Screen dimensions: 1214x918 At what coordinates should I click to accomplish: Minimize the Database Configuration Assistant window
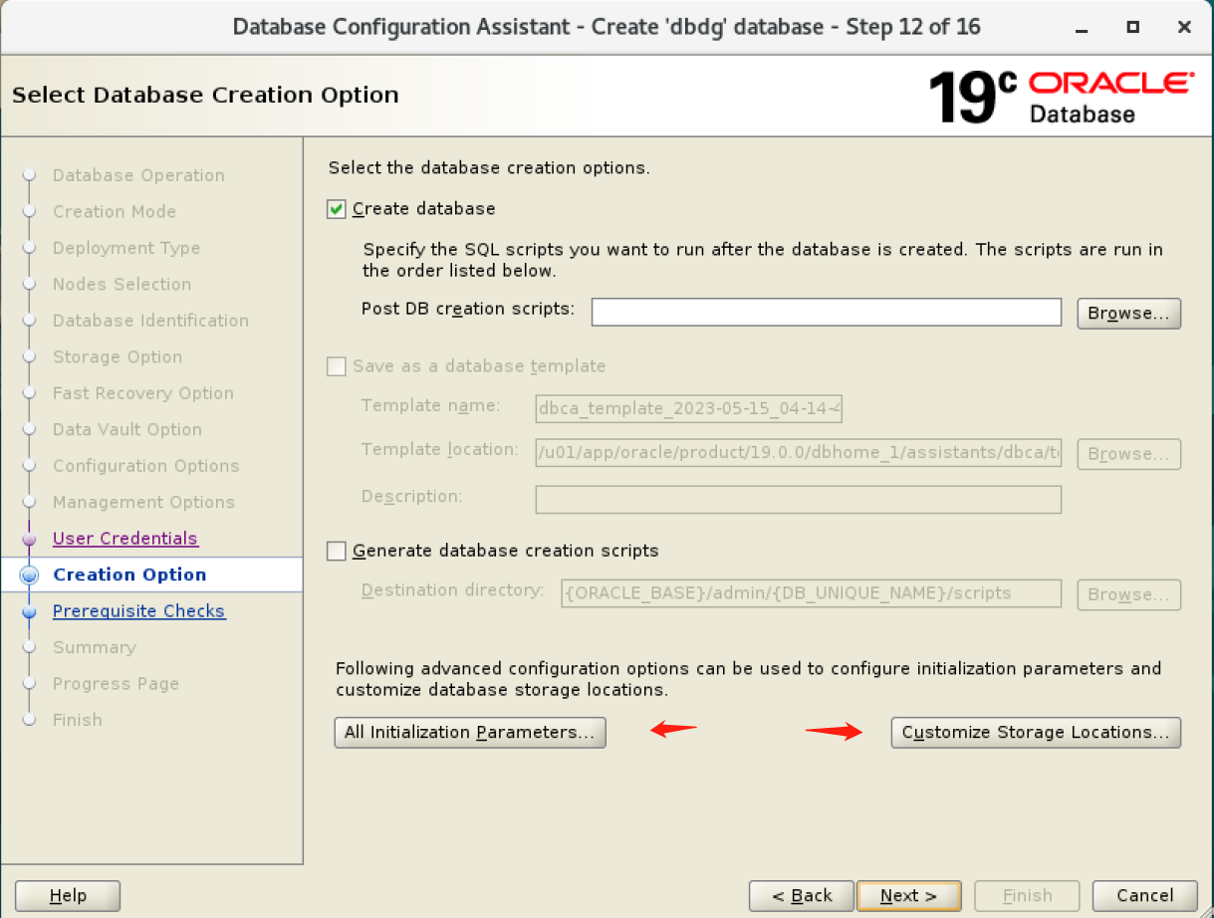tap(1082, 28)
